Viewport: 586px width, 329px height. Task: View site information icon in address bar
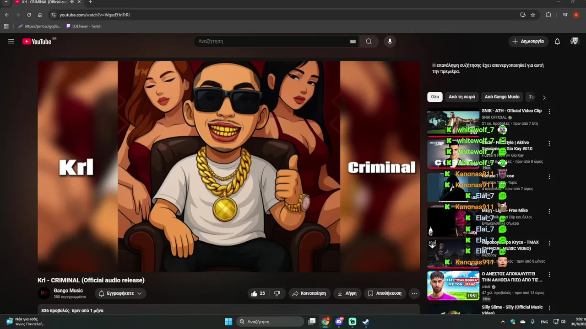53,15
